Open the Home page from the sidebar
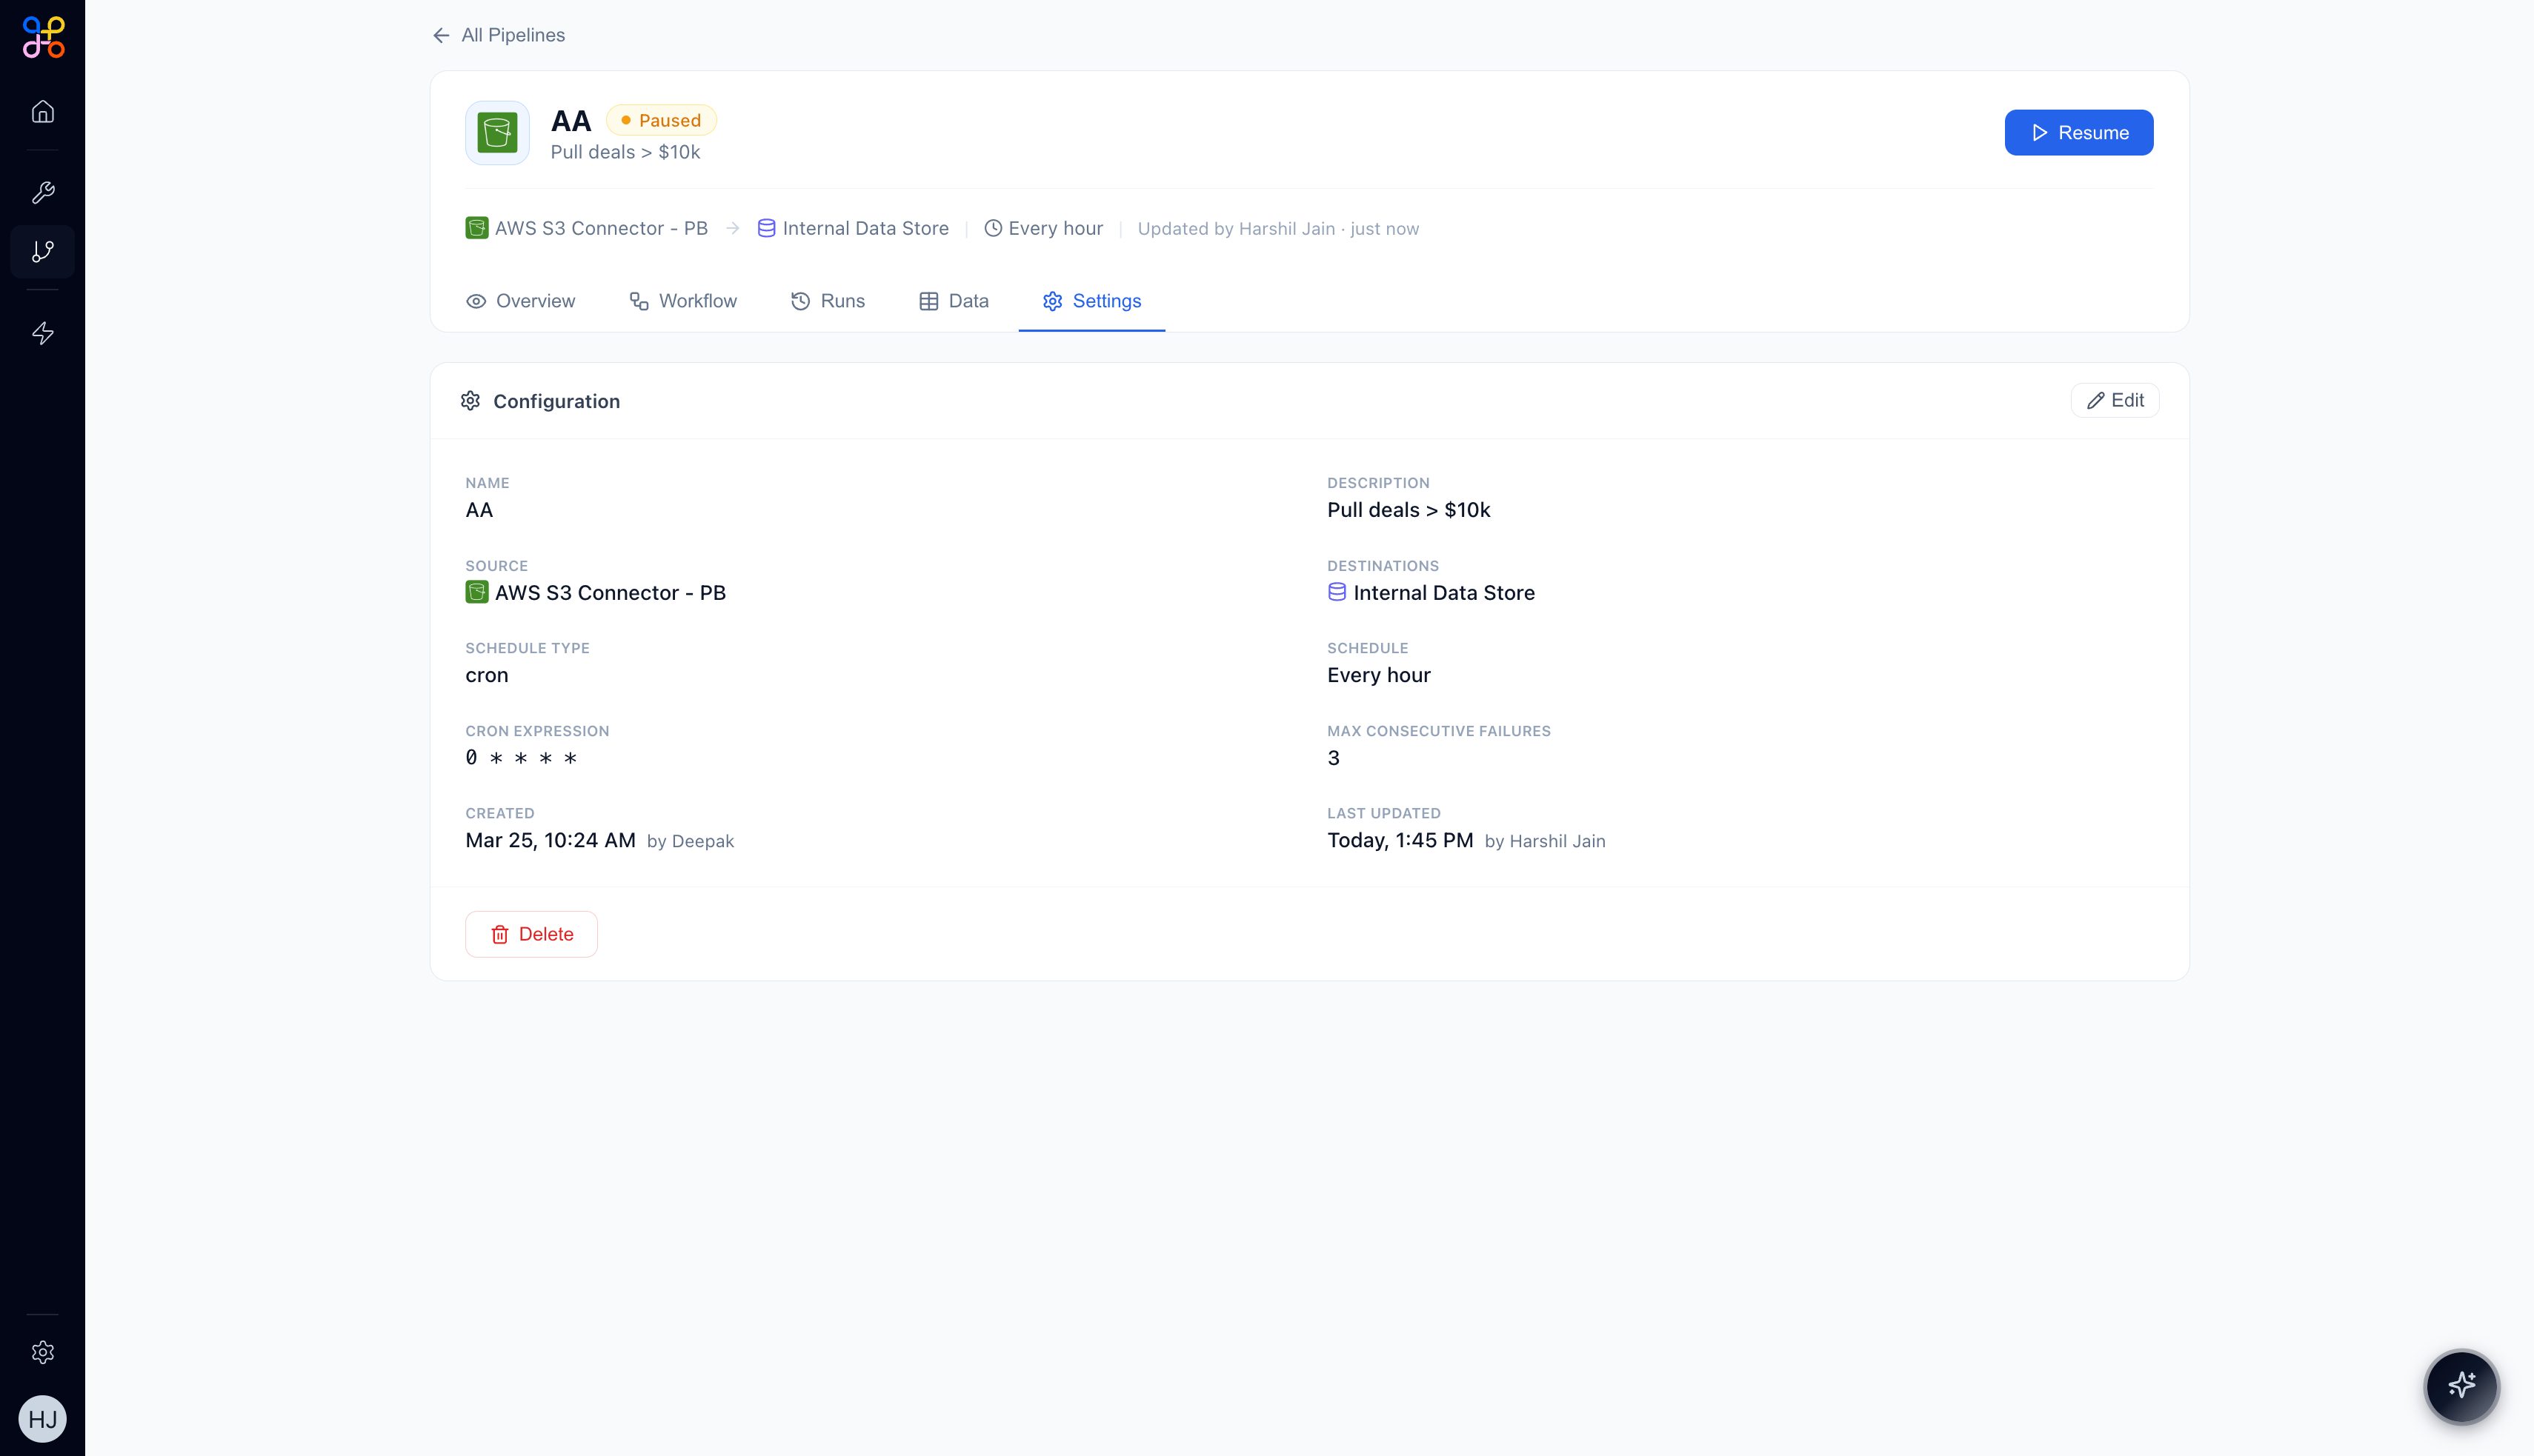The width and height of the screenshot is (2534, 1456). [x=43, y=111]
